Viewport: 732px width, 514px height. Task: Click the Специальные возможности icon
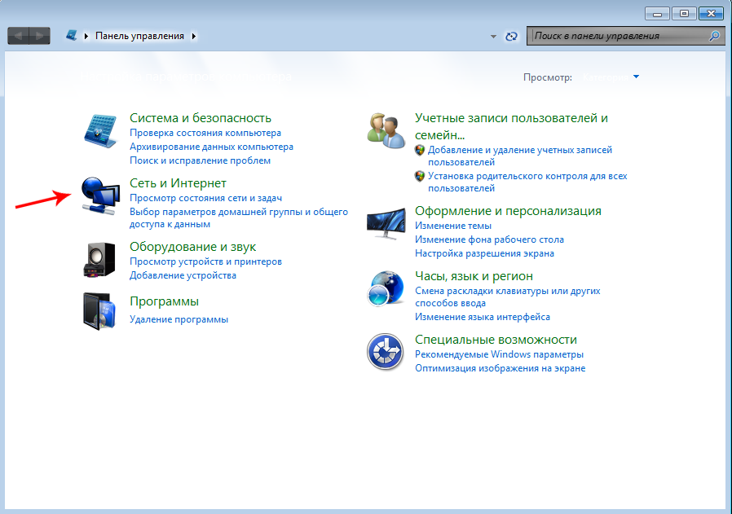[x=386, y=351]
